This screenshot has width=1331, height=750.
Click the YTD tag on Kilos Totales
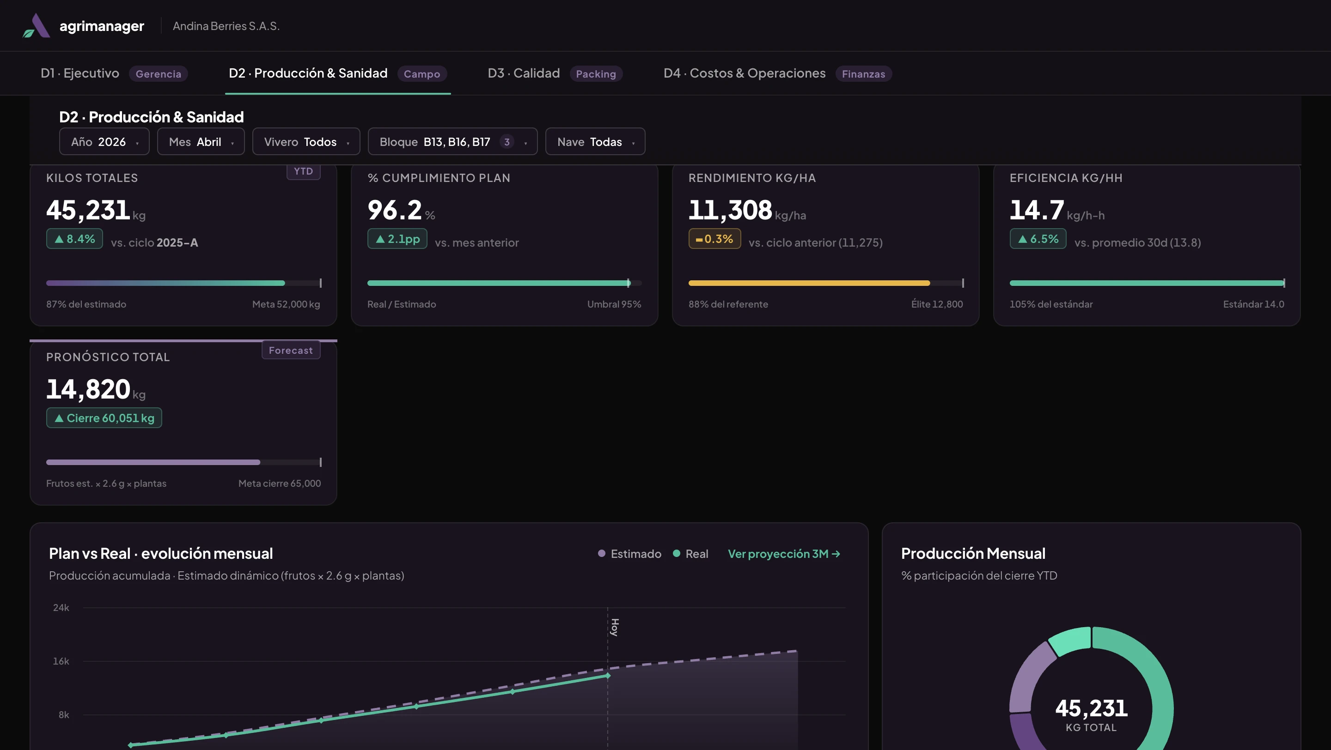point(303,171)
